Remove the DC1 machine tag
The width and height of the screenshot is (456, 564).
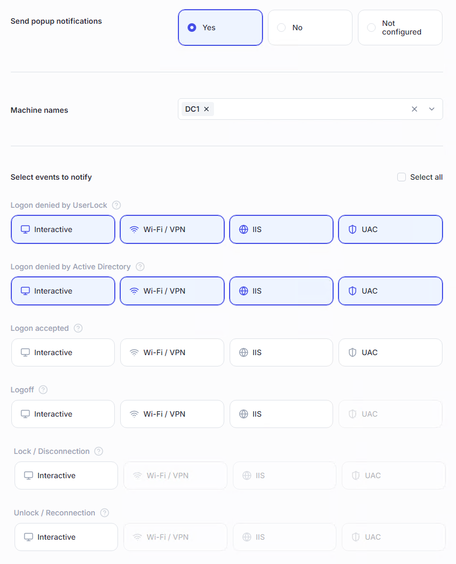pyautogui.click(x=206, y=109)
